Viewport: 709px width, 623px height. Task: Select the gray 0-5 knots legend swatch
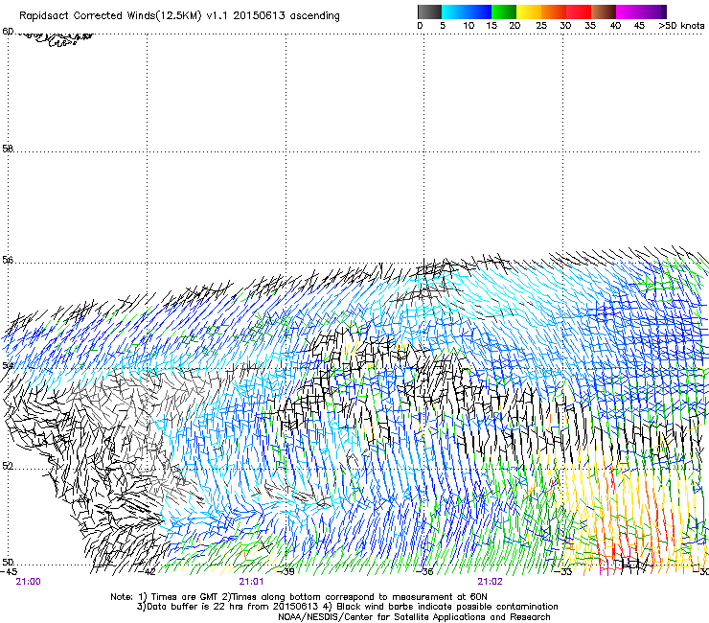pyautogui.click(x=429, y=12)
